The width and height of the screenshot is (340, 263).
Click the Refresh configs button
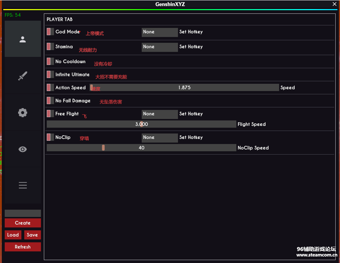[x=23, y=247]
